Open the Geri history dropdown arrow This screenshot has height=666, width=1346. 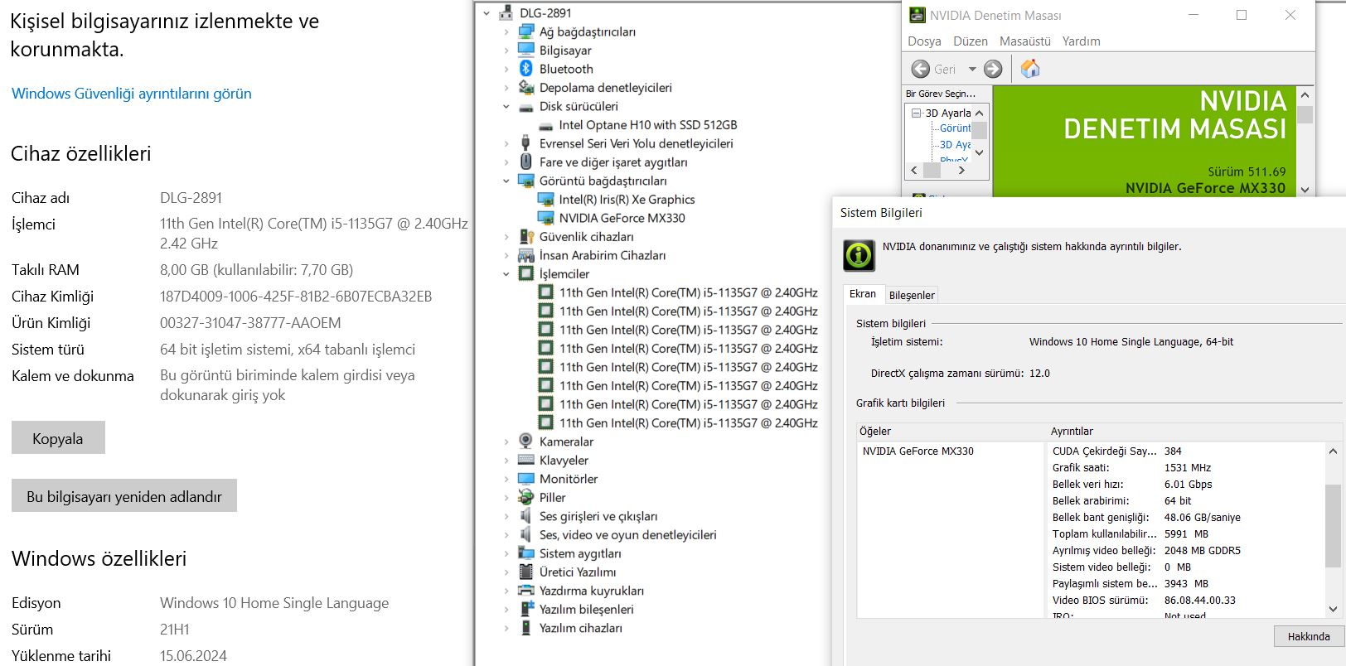click(972, 69)
